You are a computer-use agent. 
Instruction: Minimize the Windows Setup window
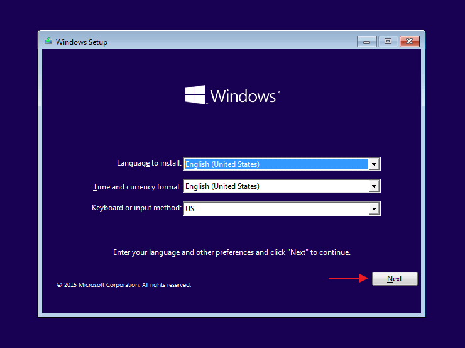(366, 42)
